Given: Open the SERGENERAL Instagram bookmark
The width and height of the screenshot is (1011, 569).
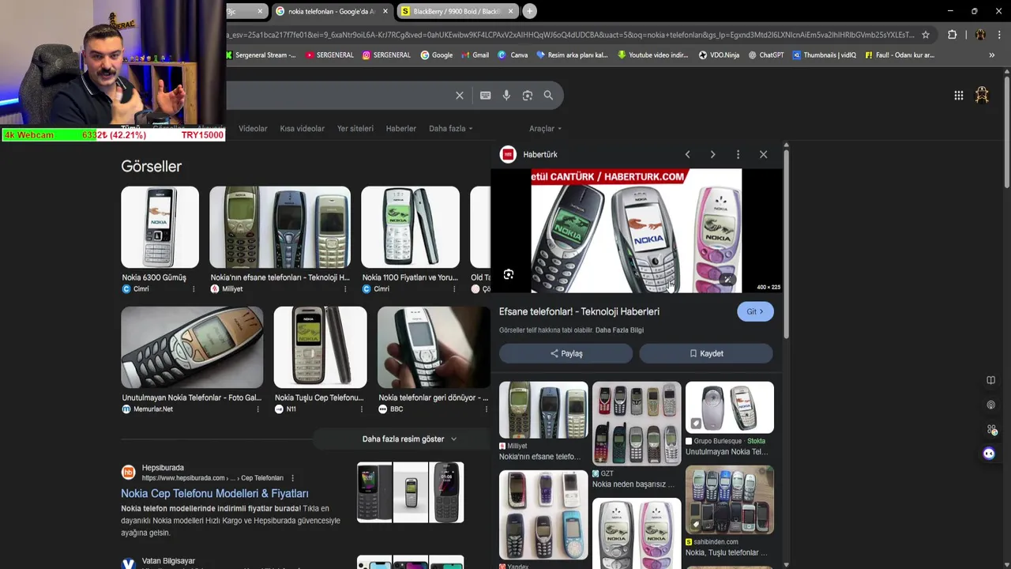Looking at the screenshot, I should click(x=386, y=55).
